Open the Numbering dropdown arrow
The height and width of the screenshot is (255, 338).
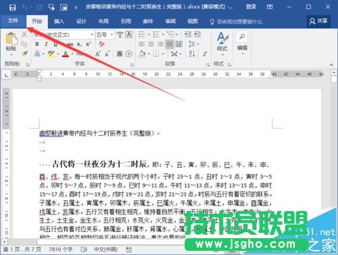pyautogui.click(x=163, y=34)
